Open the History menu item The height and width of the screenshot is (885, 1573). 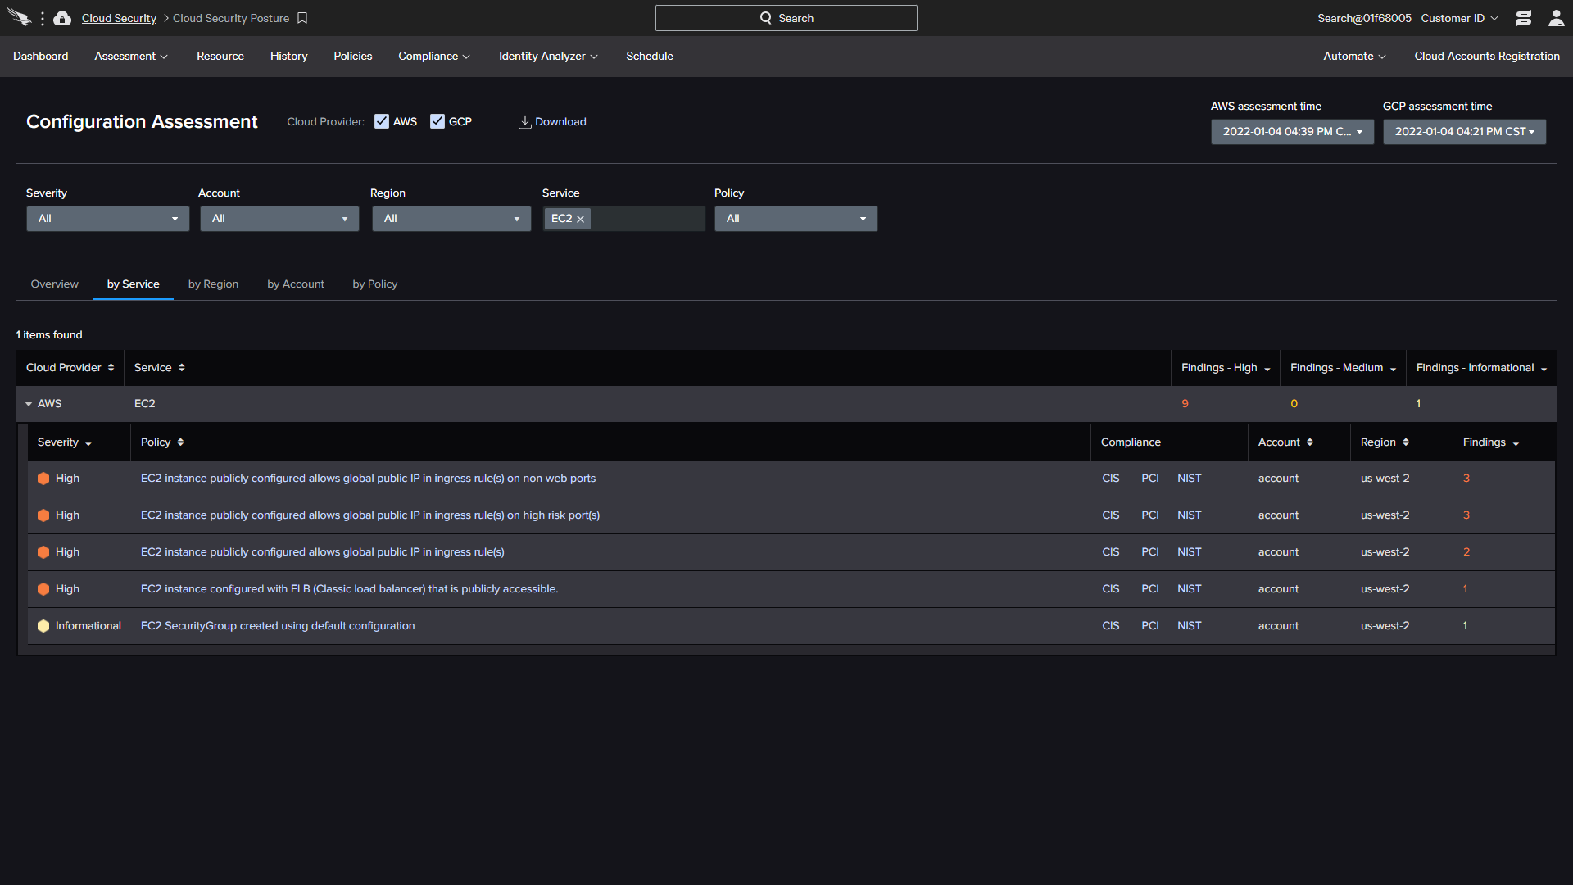tap(289, 57)
